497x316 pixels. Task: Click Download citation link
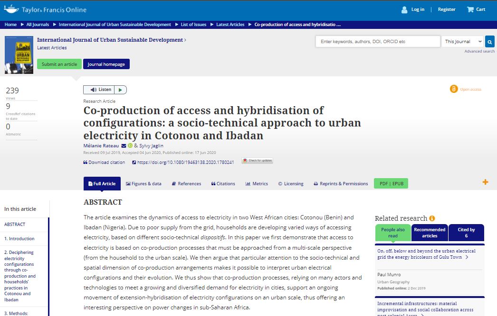click(x=104, y=163)
